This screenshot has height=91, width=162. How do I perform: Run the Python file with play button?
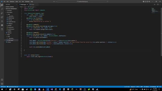(x=154, y=5)
